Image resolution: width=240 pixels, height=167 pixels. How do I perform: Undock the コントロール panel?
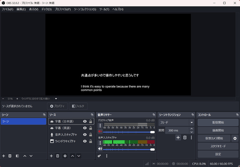pyautogui.click(x=237, y=115)
